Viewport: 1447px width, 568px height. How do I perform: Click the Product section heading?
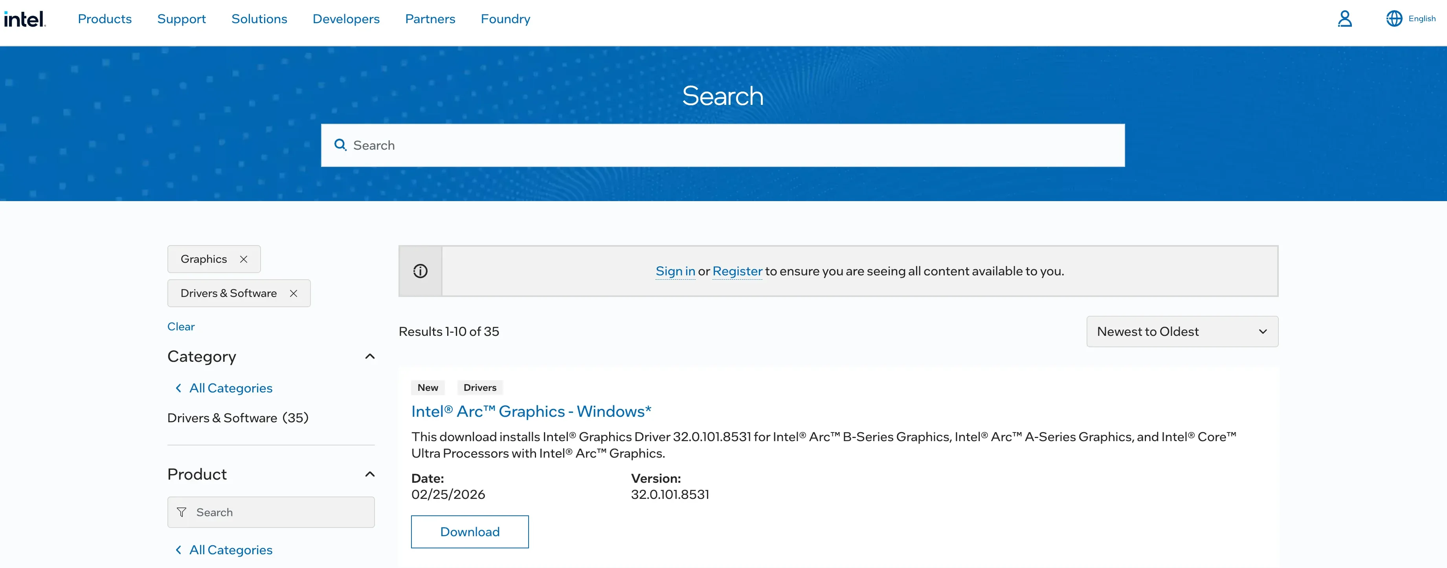(x=196, y=474)
